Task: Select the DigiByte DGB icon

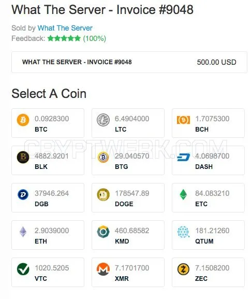Action: pos(23,194)
